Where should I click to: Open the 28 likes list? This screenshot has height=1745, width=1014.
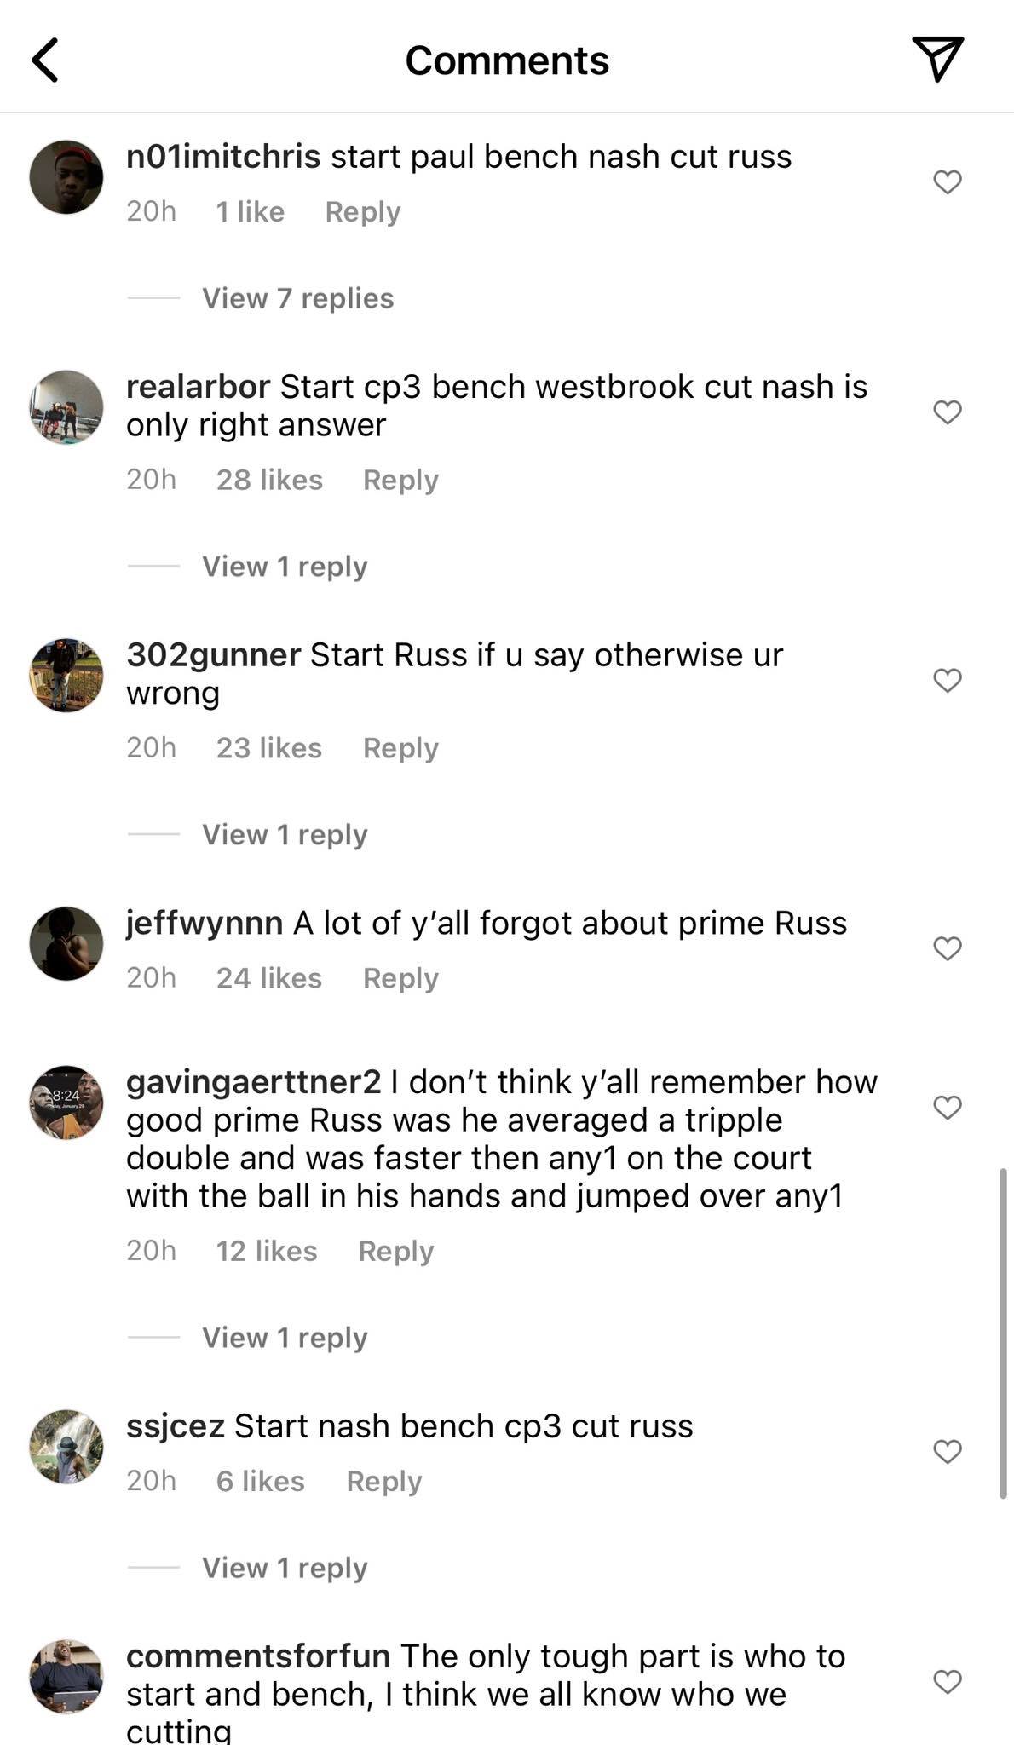(269, 480)
